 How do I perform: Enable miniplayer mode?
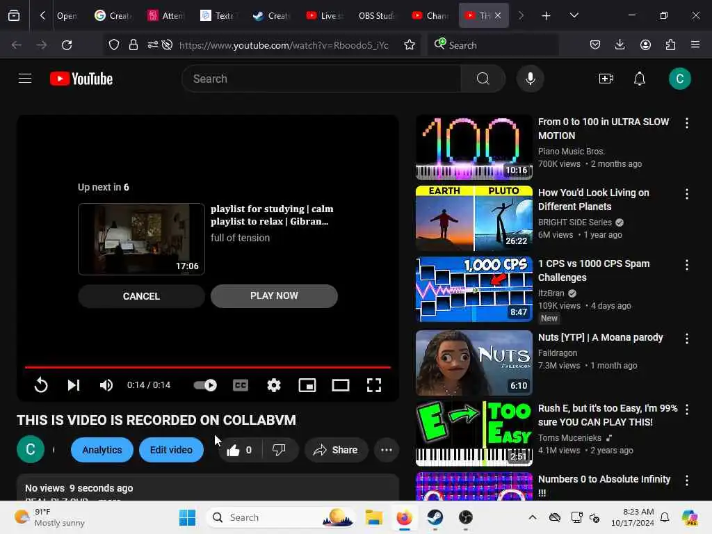click(x=307, y=385)
